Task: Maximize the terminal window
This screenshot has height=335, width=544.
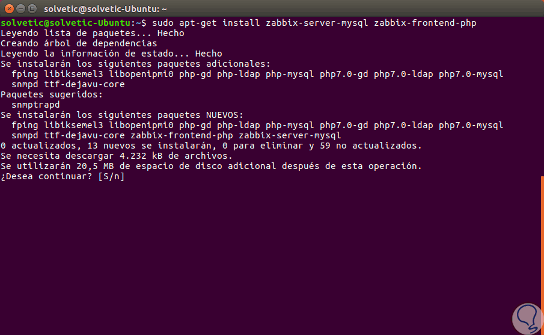Action: click(32, 8)
